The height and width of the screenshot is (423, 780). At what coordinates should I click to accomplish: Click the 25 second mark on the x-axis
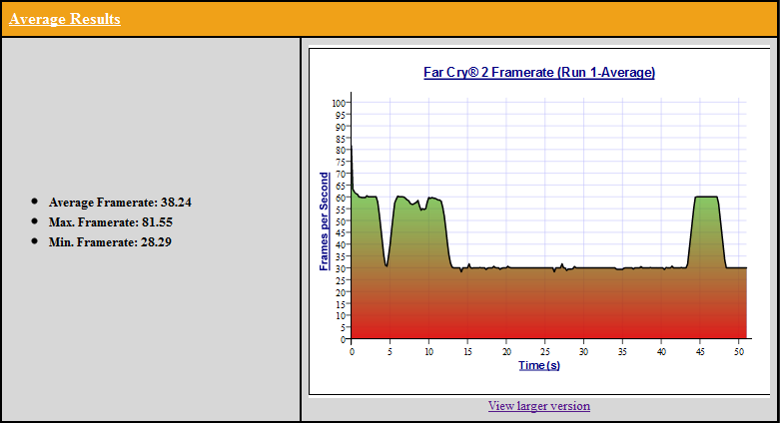point(545,350)
